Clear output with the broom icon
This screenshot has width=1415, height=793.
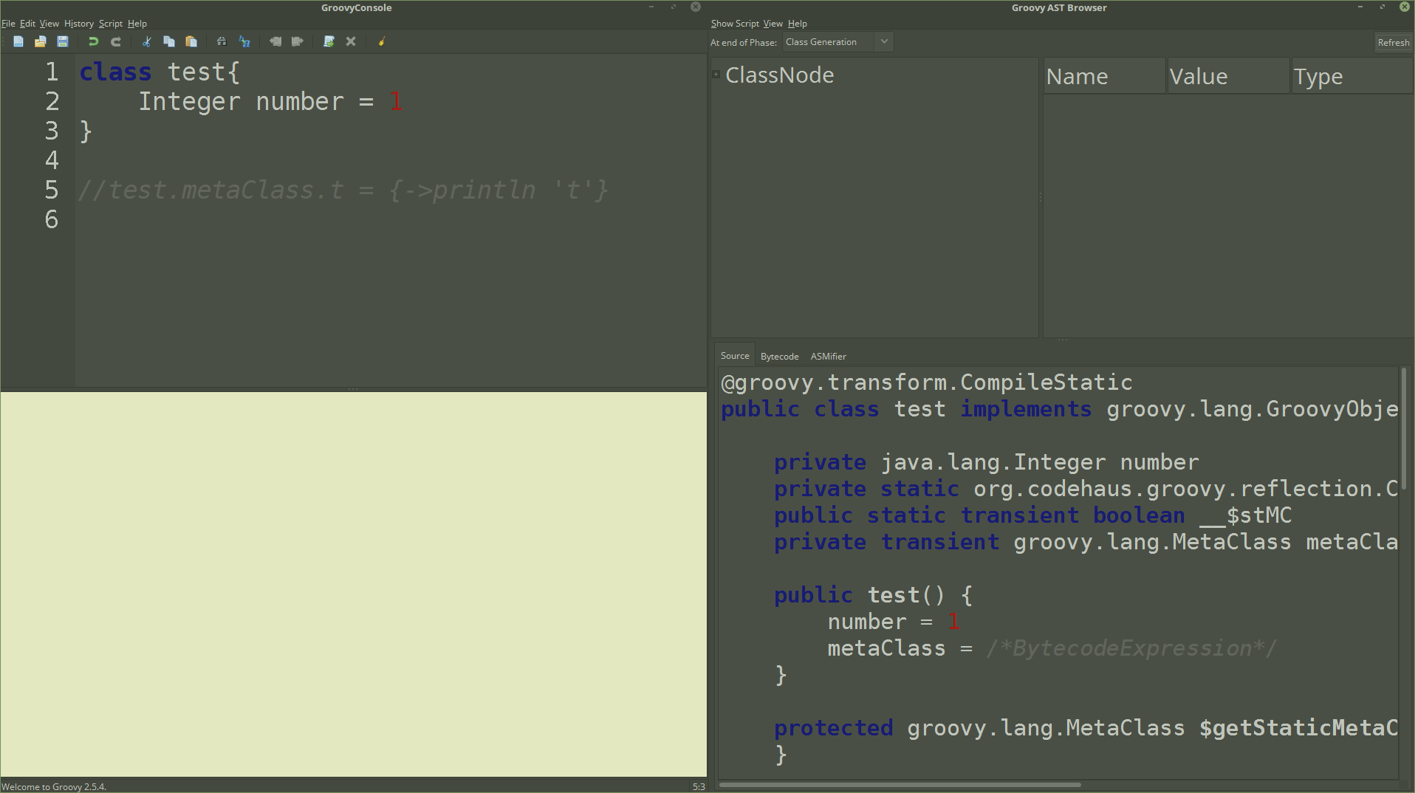(x=382, y=42)
